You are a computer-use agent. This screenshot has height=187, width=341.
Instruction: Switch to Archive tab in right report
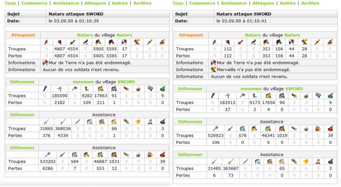coord(310,3)
